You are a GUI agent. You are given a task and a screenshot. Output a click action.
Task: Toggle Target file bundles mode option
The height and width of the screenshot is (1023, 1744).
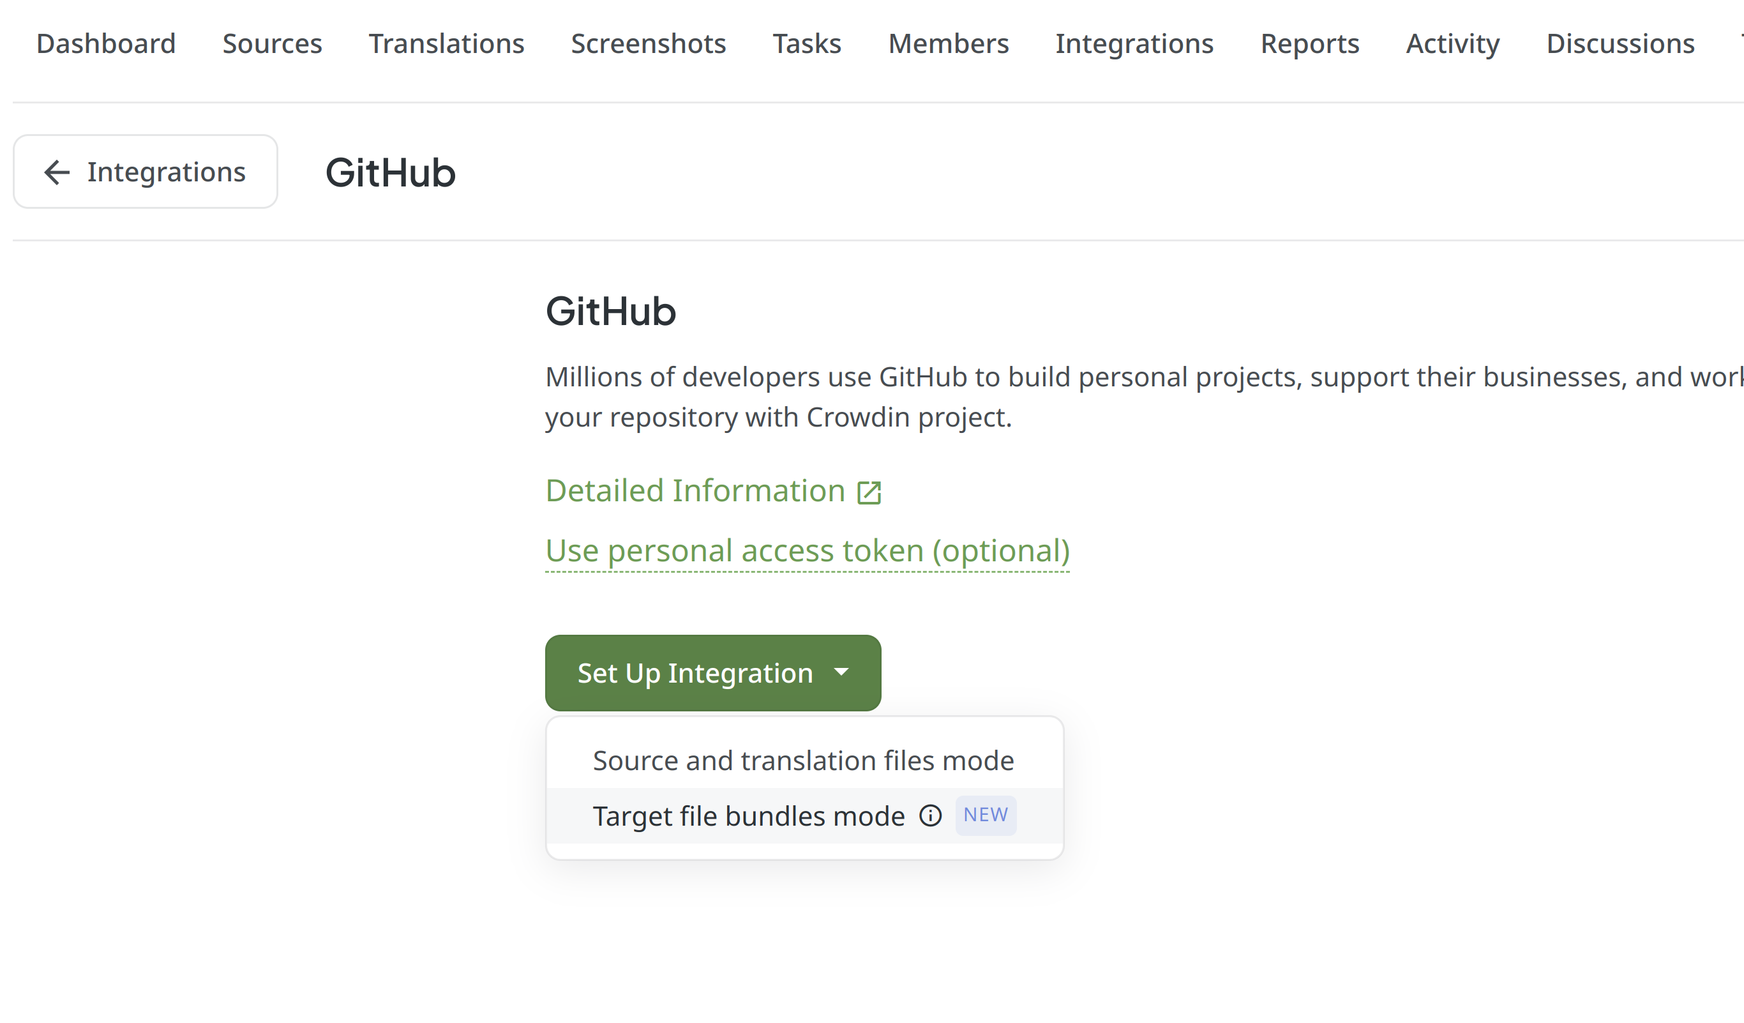tap(748, 815)
